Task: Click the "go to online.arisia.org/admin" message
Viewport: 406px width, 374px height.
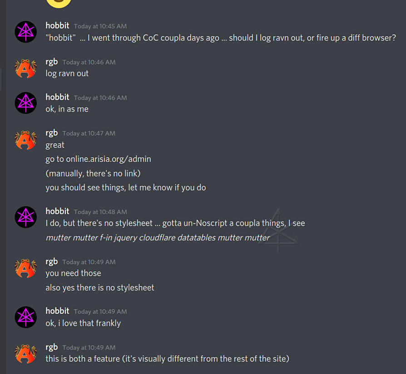Action: pyautogui.click(x=98, y=159)
